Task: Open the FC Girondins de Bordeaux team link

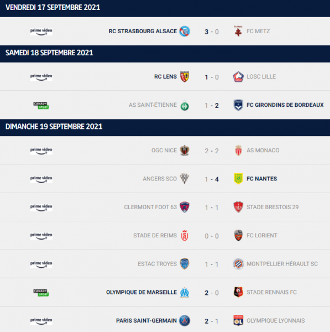Action: tap(285, 105)
